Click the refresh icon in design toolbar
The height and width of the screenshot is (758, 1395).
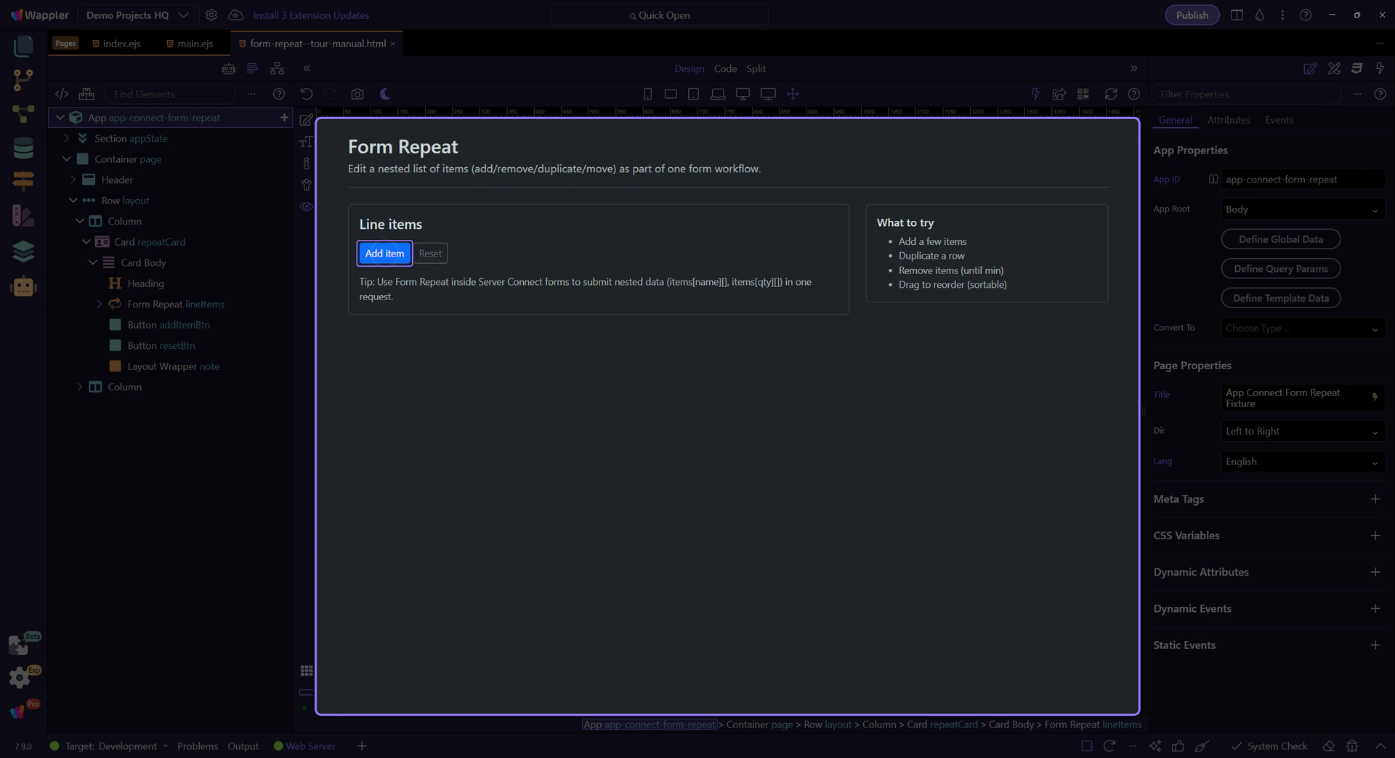pyautogui.click(x=1110, y=94)
